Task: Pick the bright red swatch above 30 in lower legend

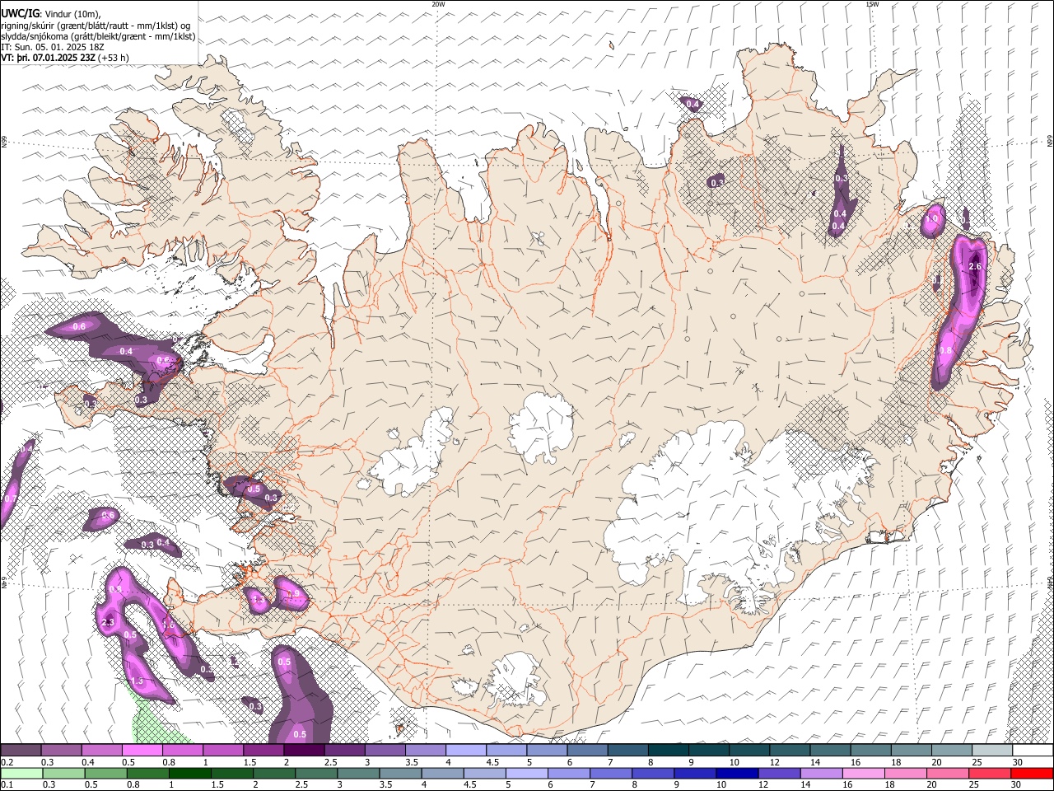Action: [1031, 773]
